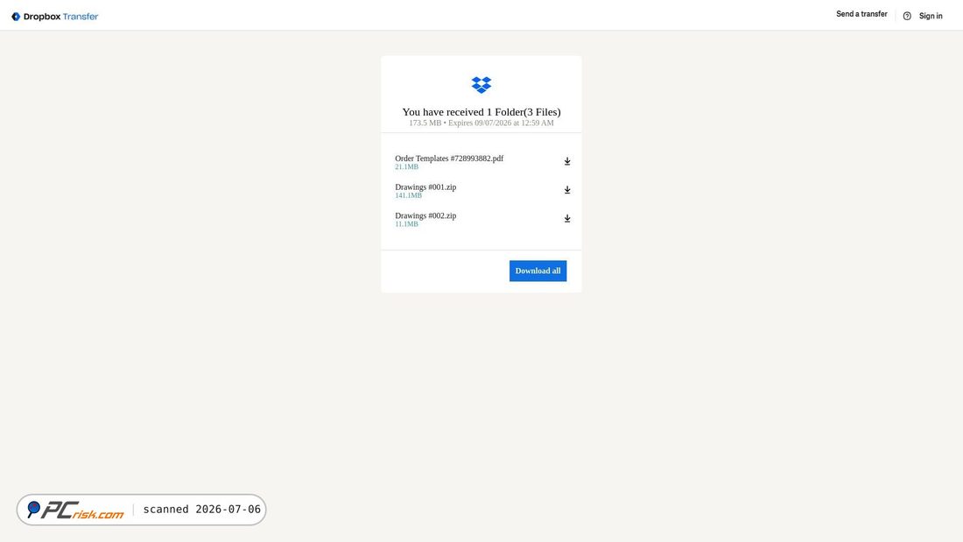The width and height of the screenshot is (963, 542).
Task: Download Drawings #002.zip via its arrow icon
Action: tap(567, 218)
